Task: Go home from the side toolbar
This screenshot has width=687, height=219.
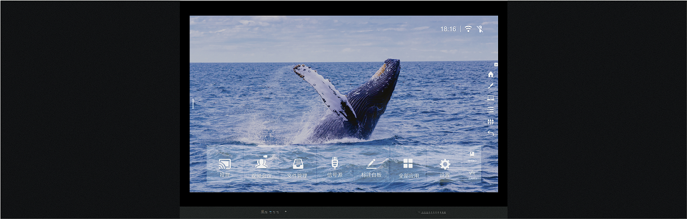Action: tap(491, 74)
